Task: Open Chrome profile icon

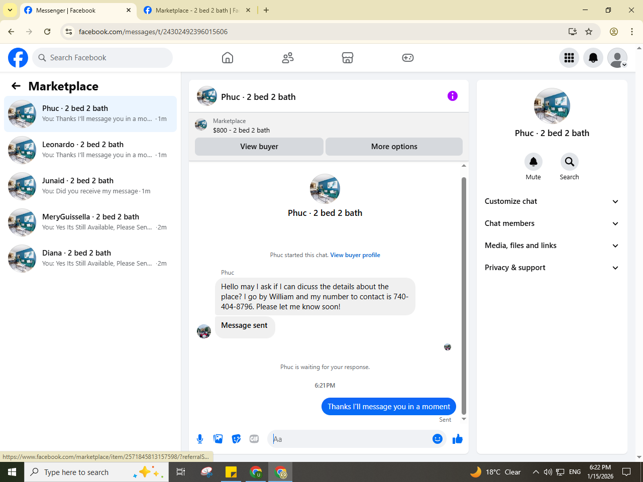Action: (x=614, y=32)
